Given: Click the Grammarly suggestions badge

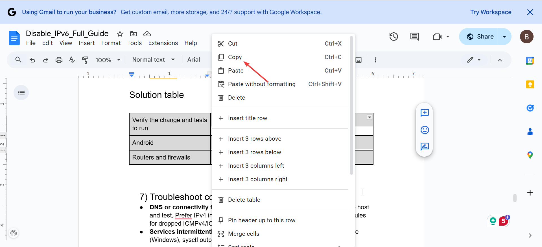Looking at the screenshot, I should pos(503,221).
